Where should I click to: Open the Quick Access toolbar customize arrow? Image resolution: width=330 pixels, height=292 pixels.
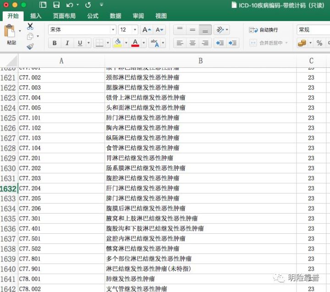[101, 5]
